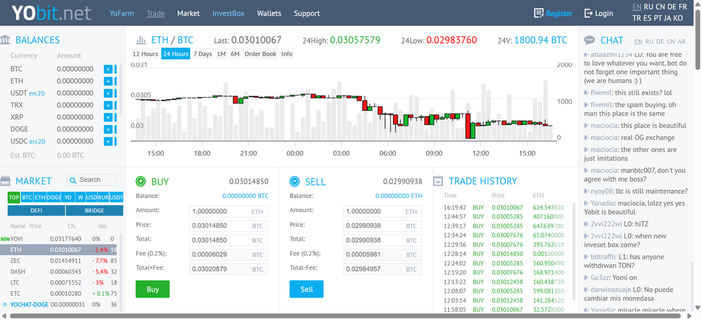Switch chart to 12 Hours
Viewport: 702px width, 320px height.
pos(145,54)
